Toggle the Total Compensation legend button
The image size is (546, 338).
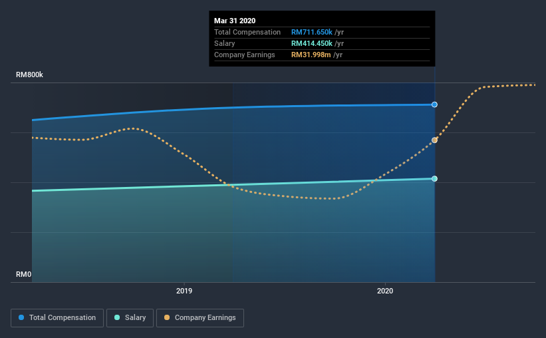57,318
